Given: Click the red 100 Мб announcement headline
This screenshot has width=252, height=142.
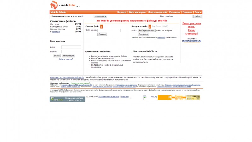Looking at the screenshot, I should [132, 21].
